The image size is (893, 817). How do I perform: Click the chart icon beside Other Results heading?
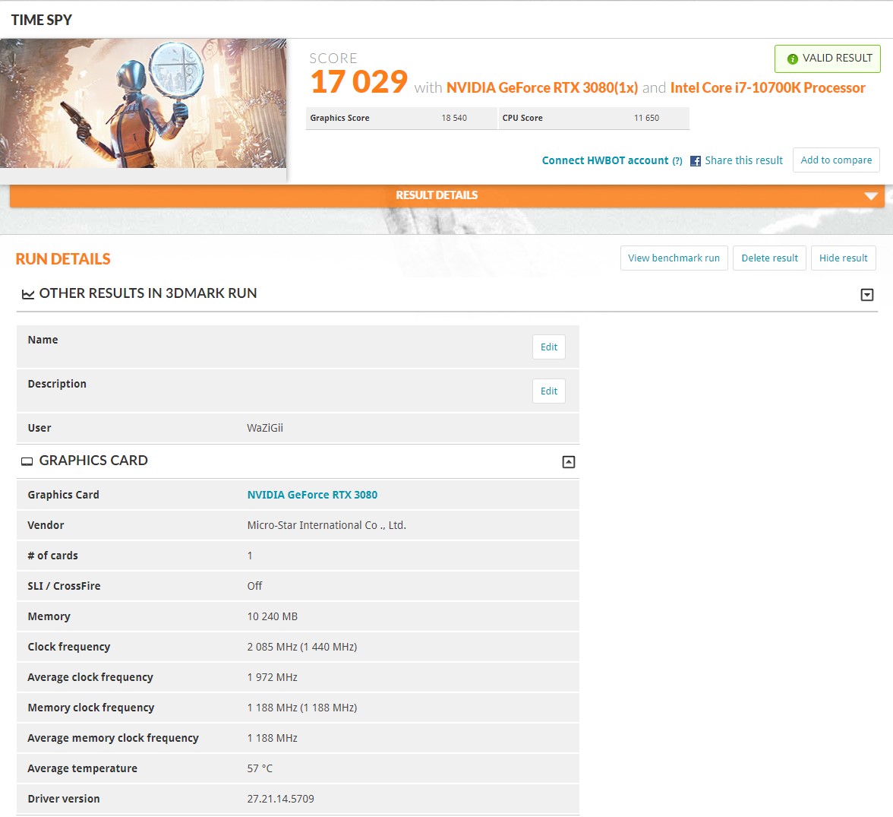click(27, 294)
